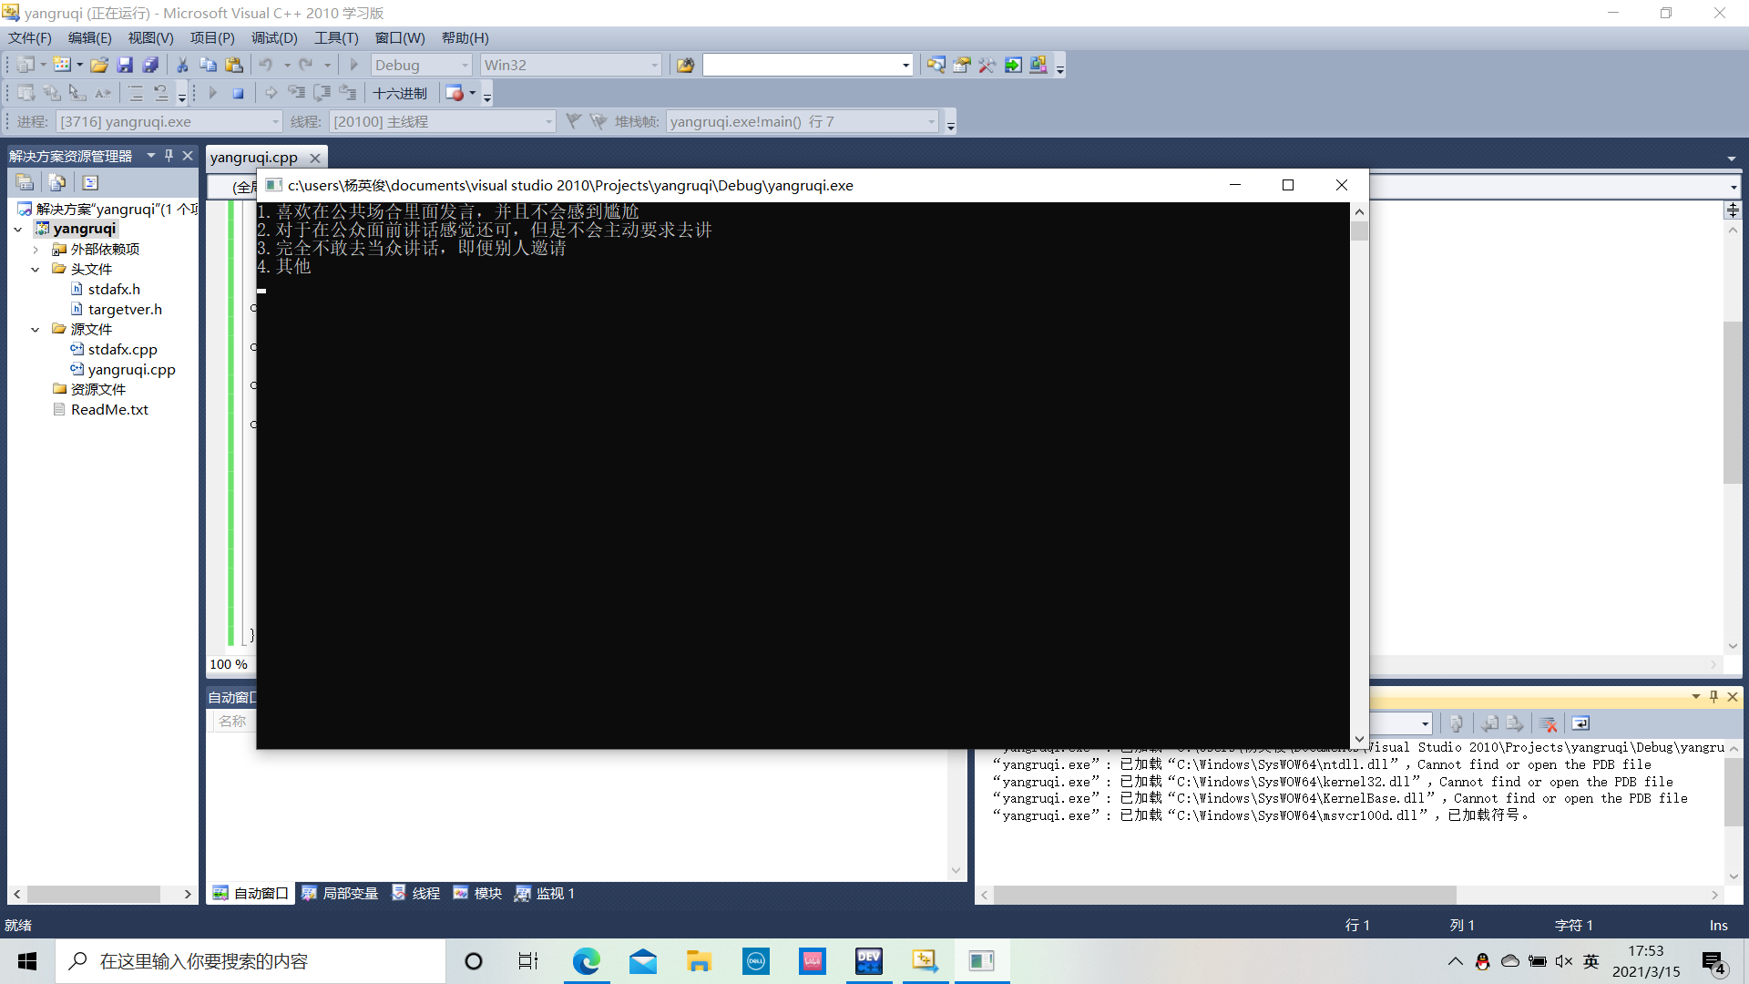Click the Cut scissors icon
Image resolution: width=1749 pixels, height=984 pixels.
(182, 65)
